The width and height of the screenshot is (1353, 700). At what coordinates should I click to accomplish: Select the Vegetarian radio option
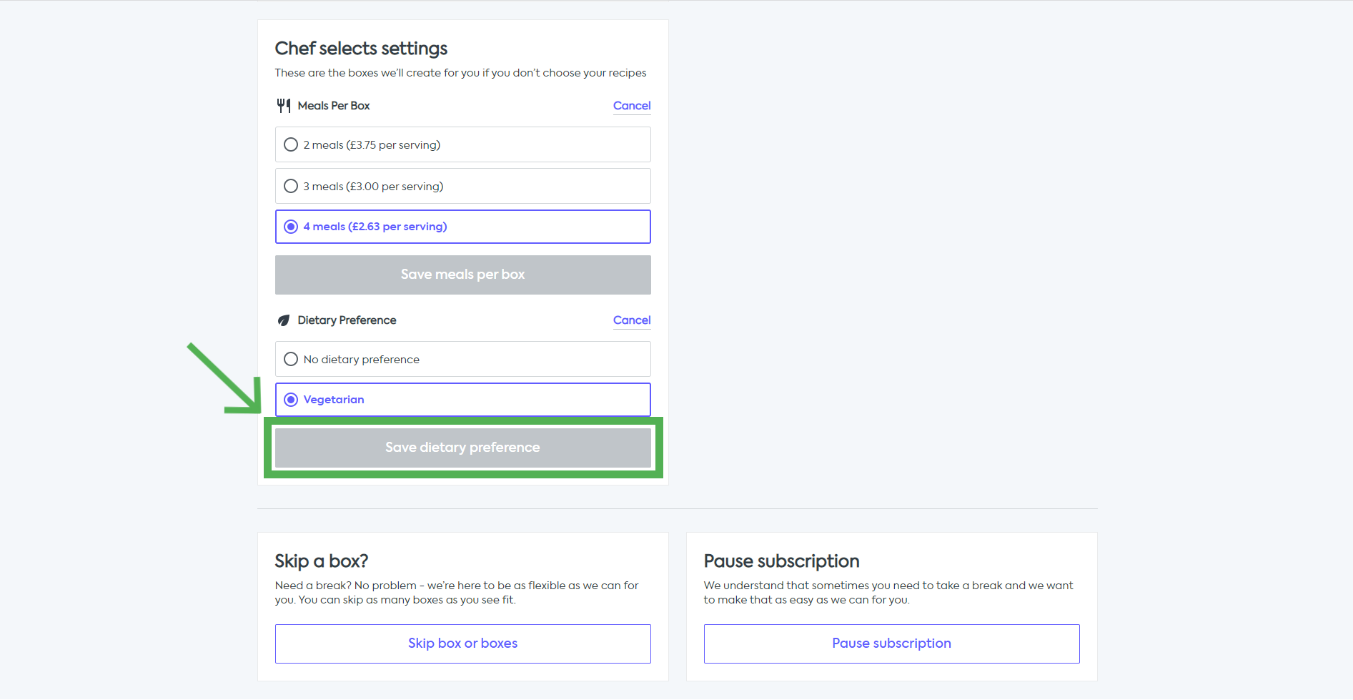(x=462, y=400)
